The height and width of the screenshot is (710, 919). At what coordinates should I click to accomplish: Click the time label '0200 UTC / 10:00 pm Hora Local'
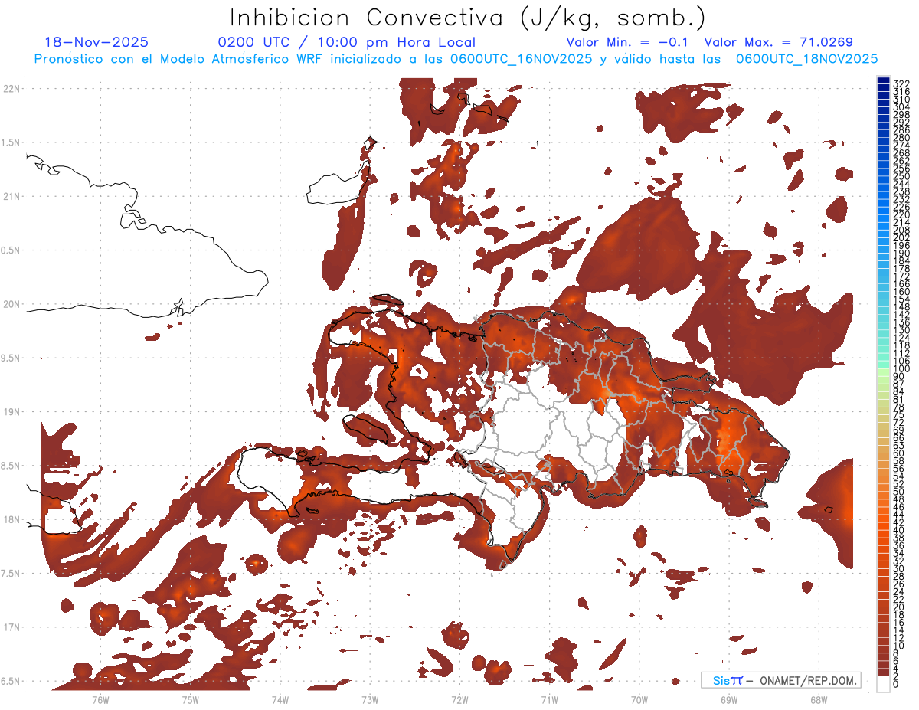tap(347, 42)
